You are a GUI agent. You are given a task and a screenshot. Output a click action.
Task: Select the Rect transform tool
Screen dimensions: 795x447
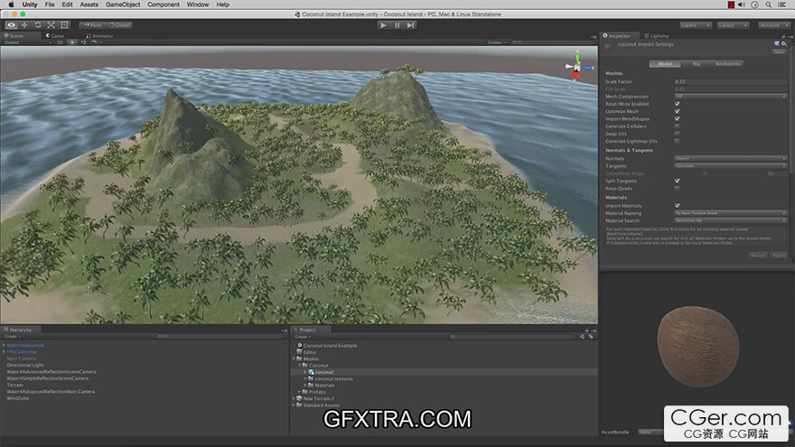(x=62, y=25)
